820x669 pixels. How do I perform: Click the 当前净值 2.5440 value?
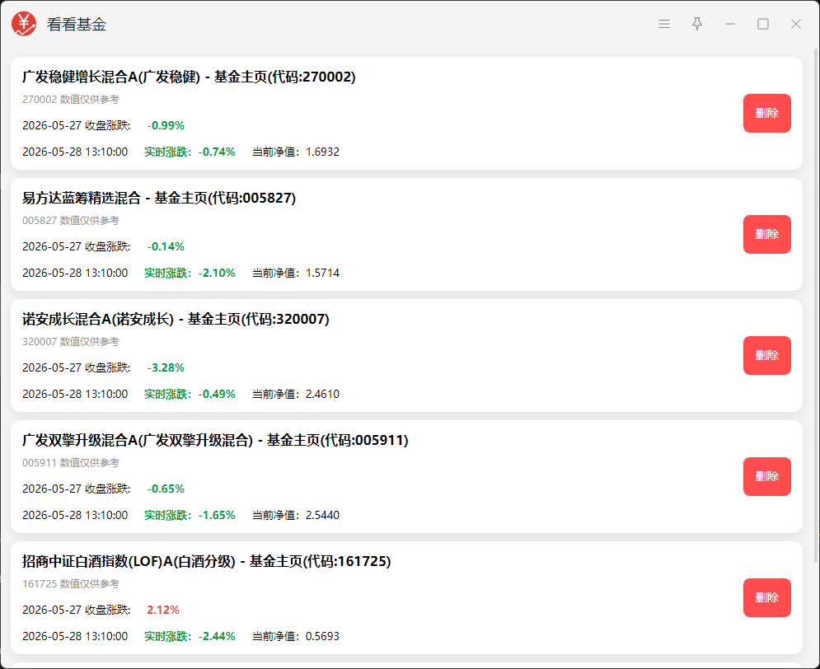[296, 516]
